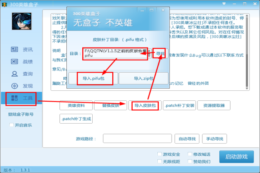Click the 无盒子 不英雄 slogan text
This screenshot has height=173, width=260.
[103, 22]
